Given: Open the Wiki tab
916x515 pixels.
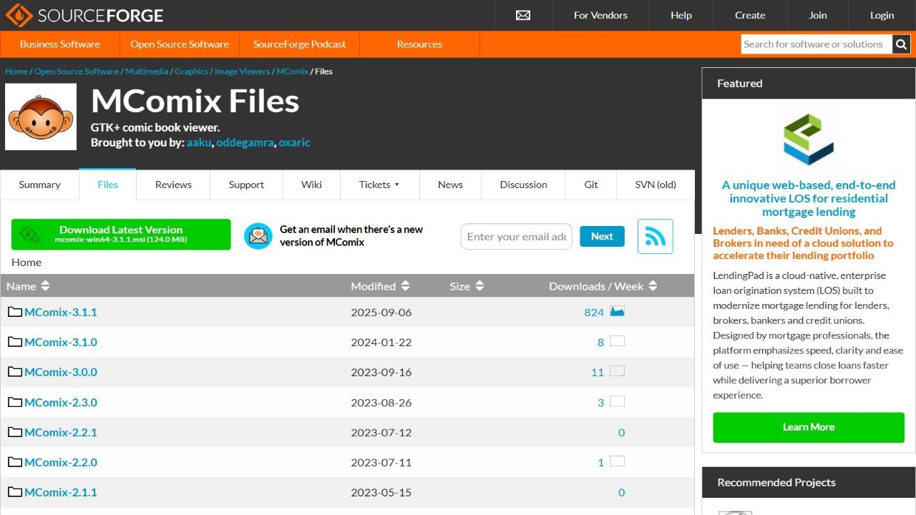Looking at the screenshot, I should click(x=311, y=185).
